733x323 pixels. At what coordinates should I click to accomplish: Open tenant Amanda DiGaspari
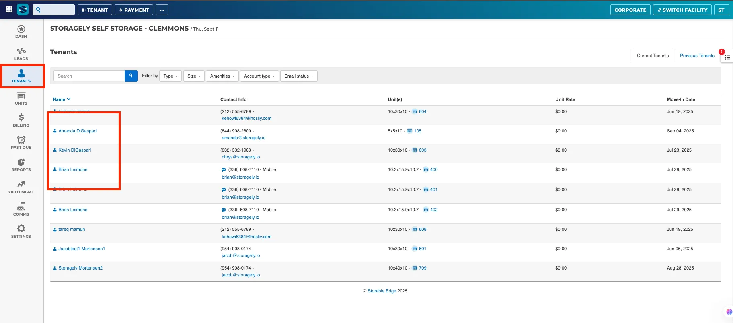[77, 131]
